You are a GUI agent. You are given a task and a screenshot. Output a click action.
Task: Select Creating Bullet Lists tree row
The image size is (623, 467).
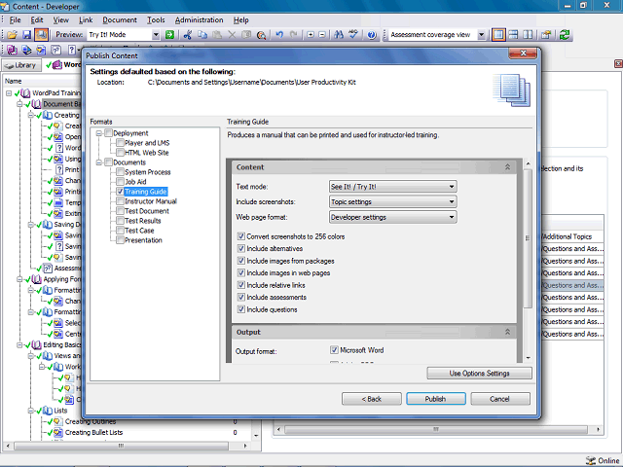pyautogui.click(x=93, y=432)
